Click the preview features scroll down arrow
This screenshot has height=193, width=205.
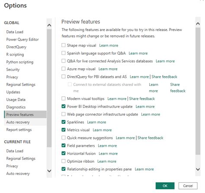[198, 169]
